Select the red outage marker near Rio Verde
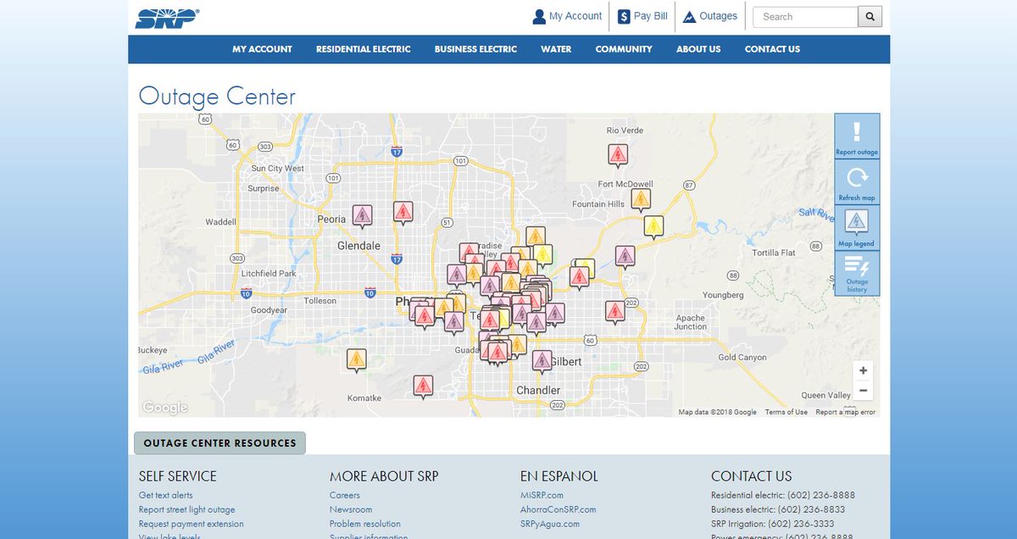The width and height of the screenshot is (1017, 539). tap(618, 155)
